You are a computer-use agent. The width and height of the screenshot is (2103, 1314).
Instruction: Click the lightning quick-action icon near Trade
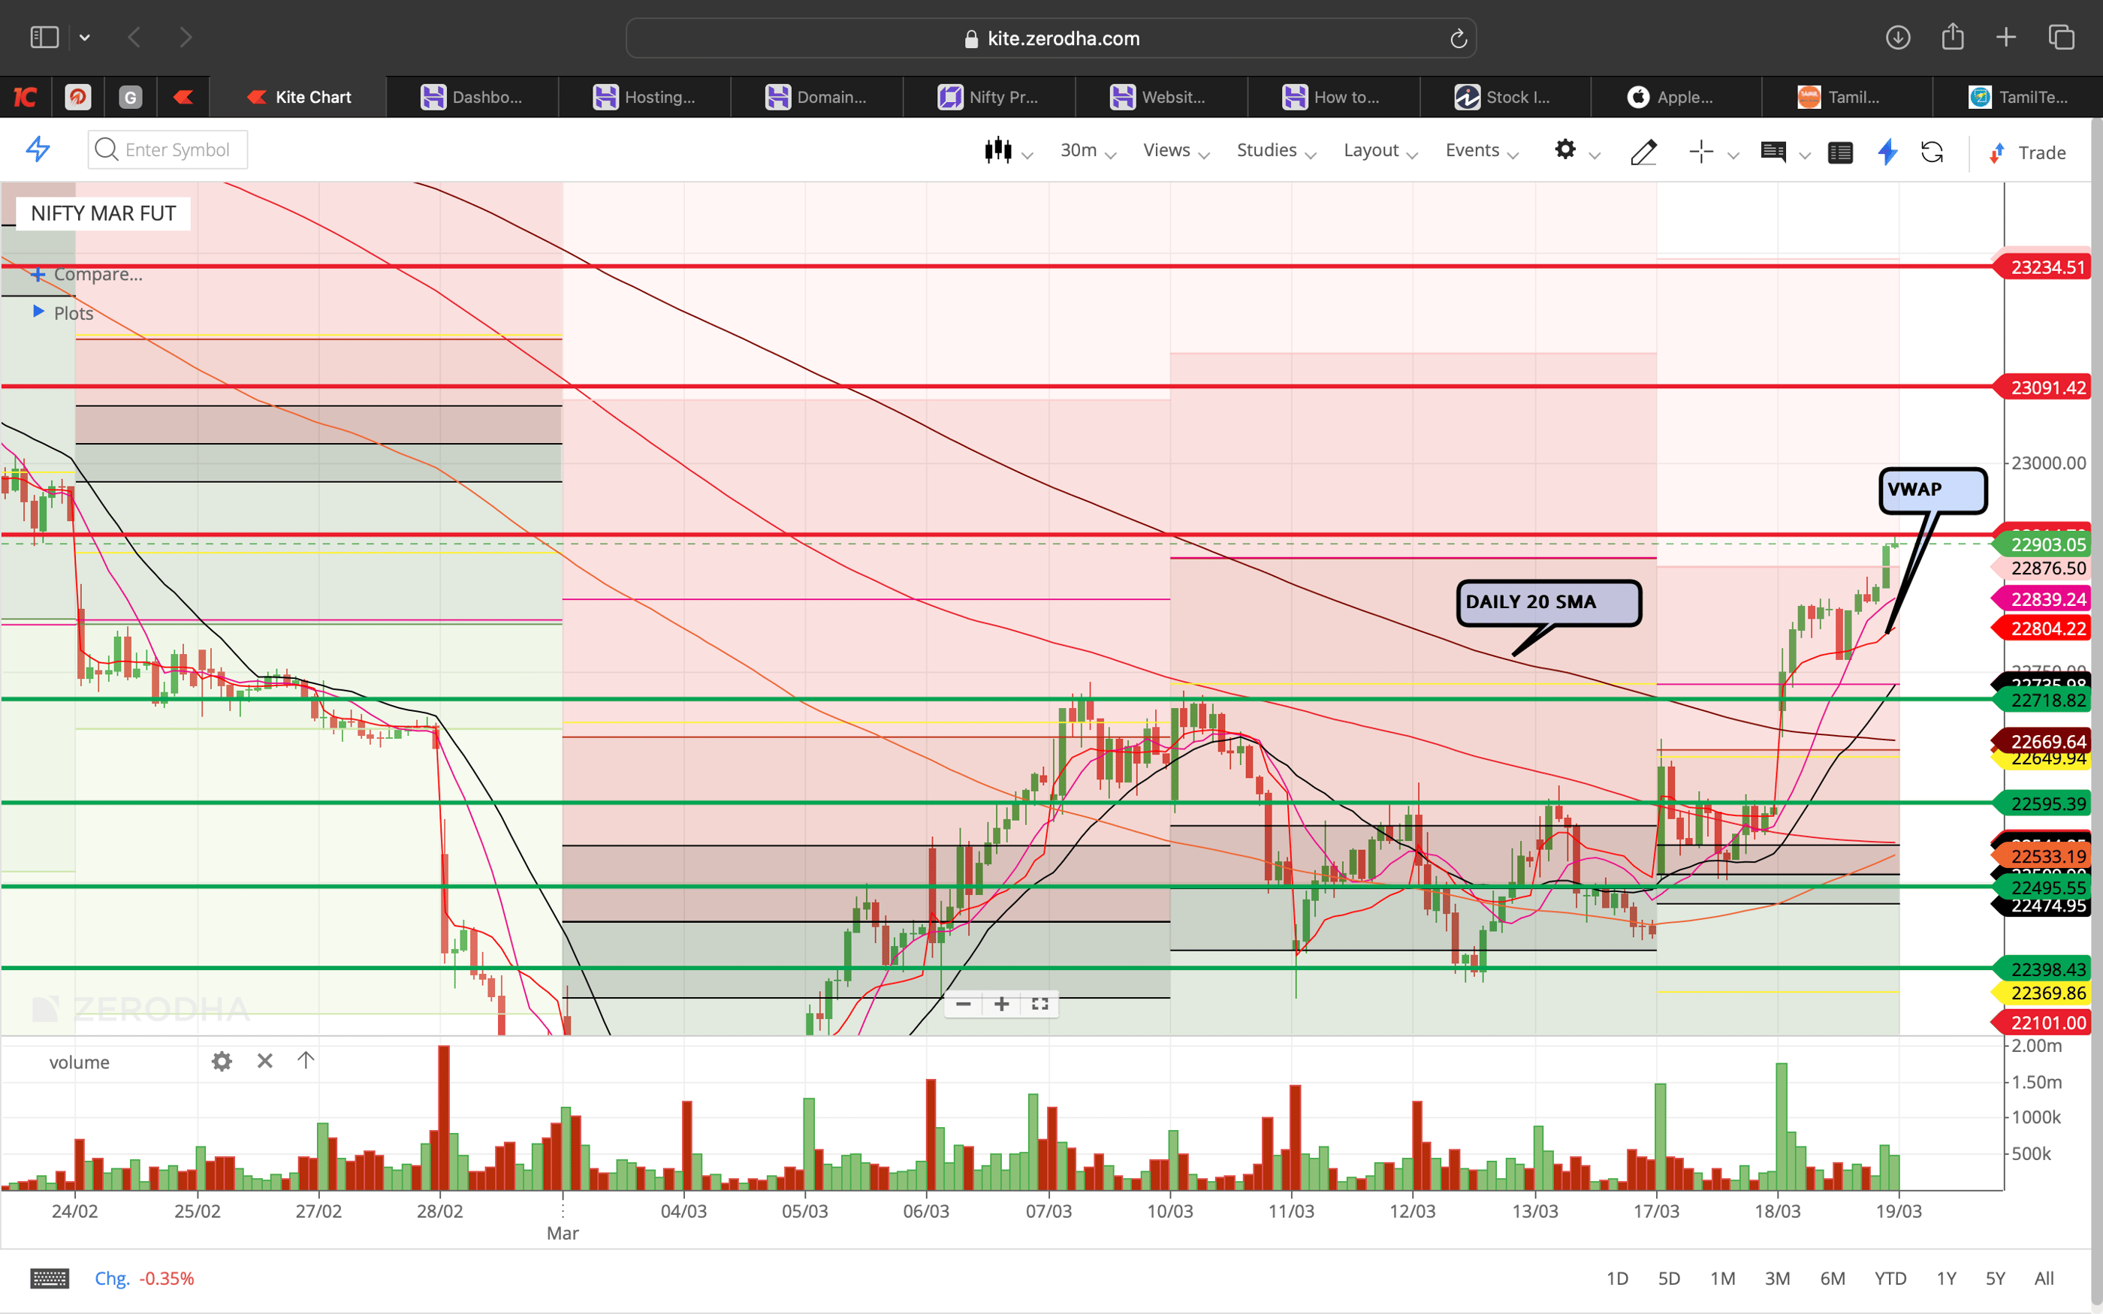point(1887,152)
